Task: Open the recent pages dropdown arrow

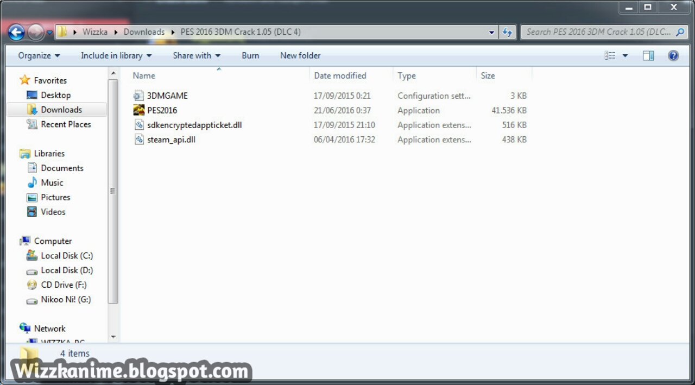Action: (x=49, y=33)
